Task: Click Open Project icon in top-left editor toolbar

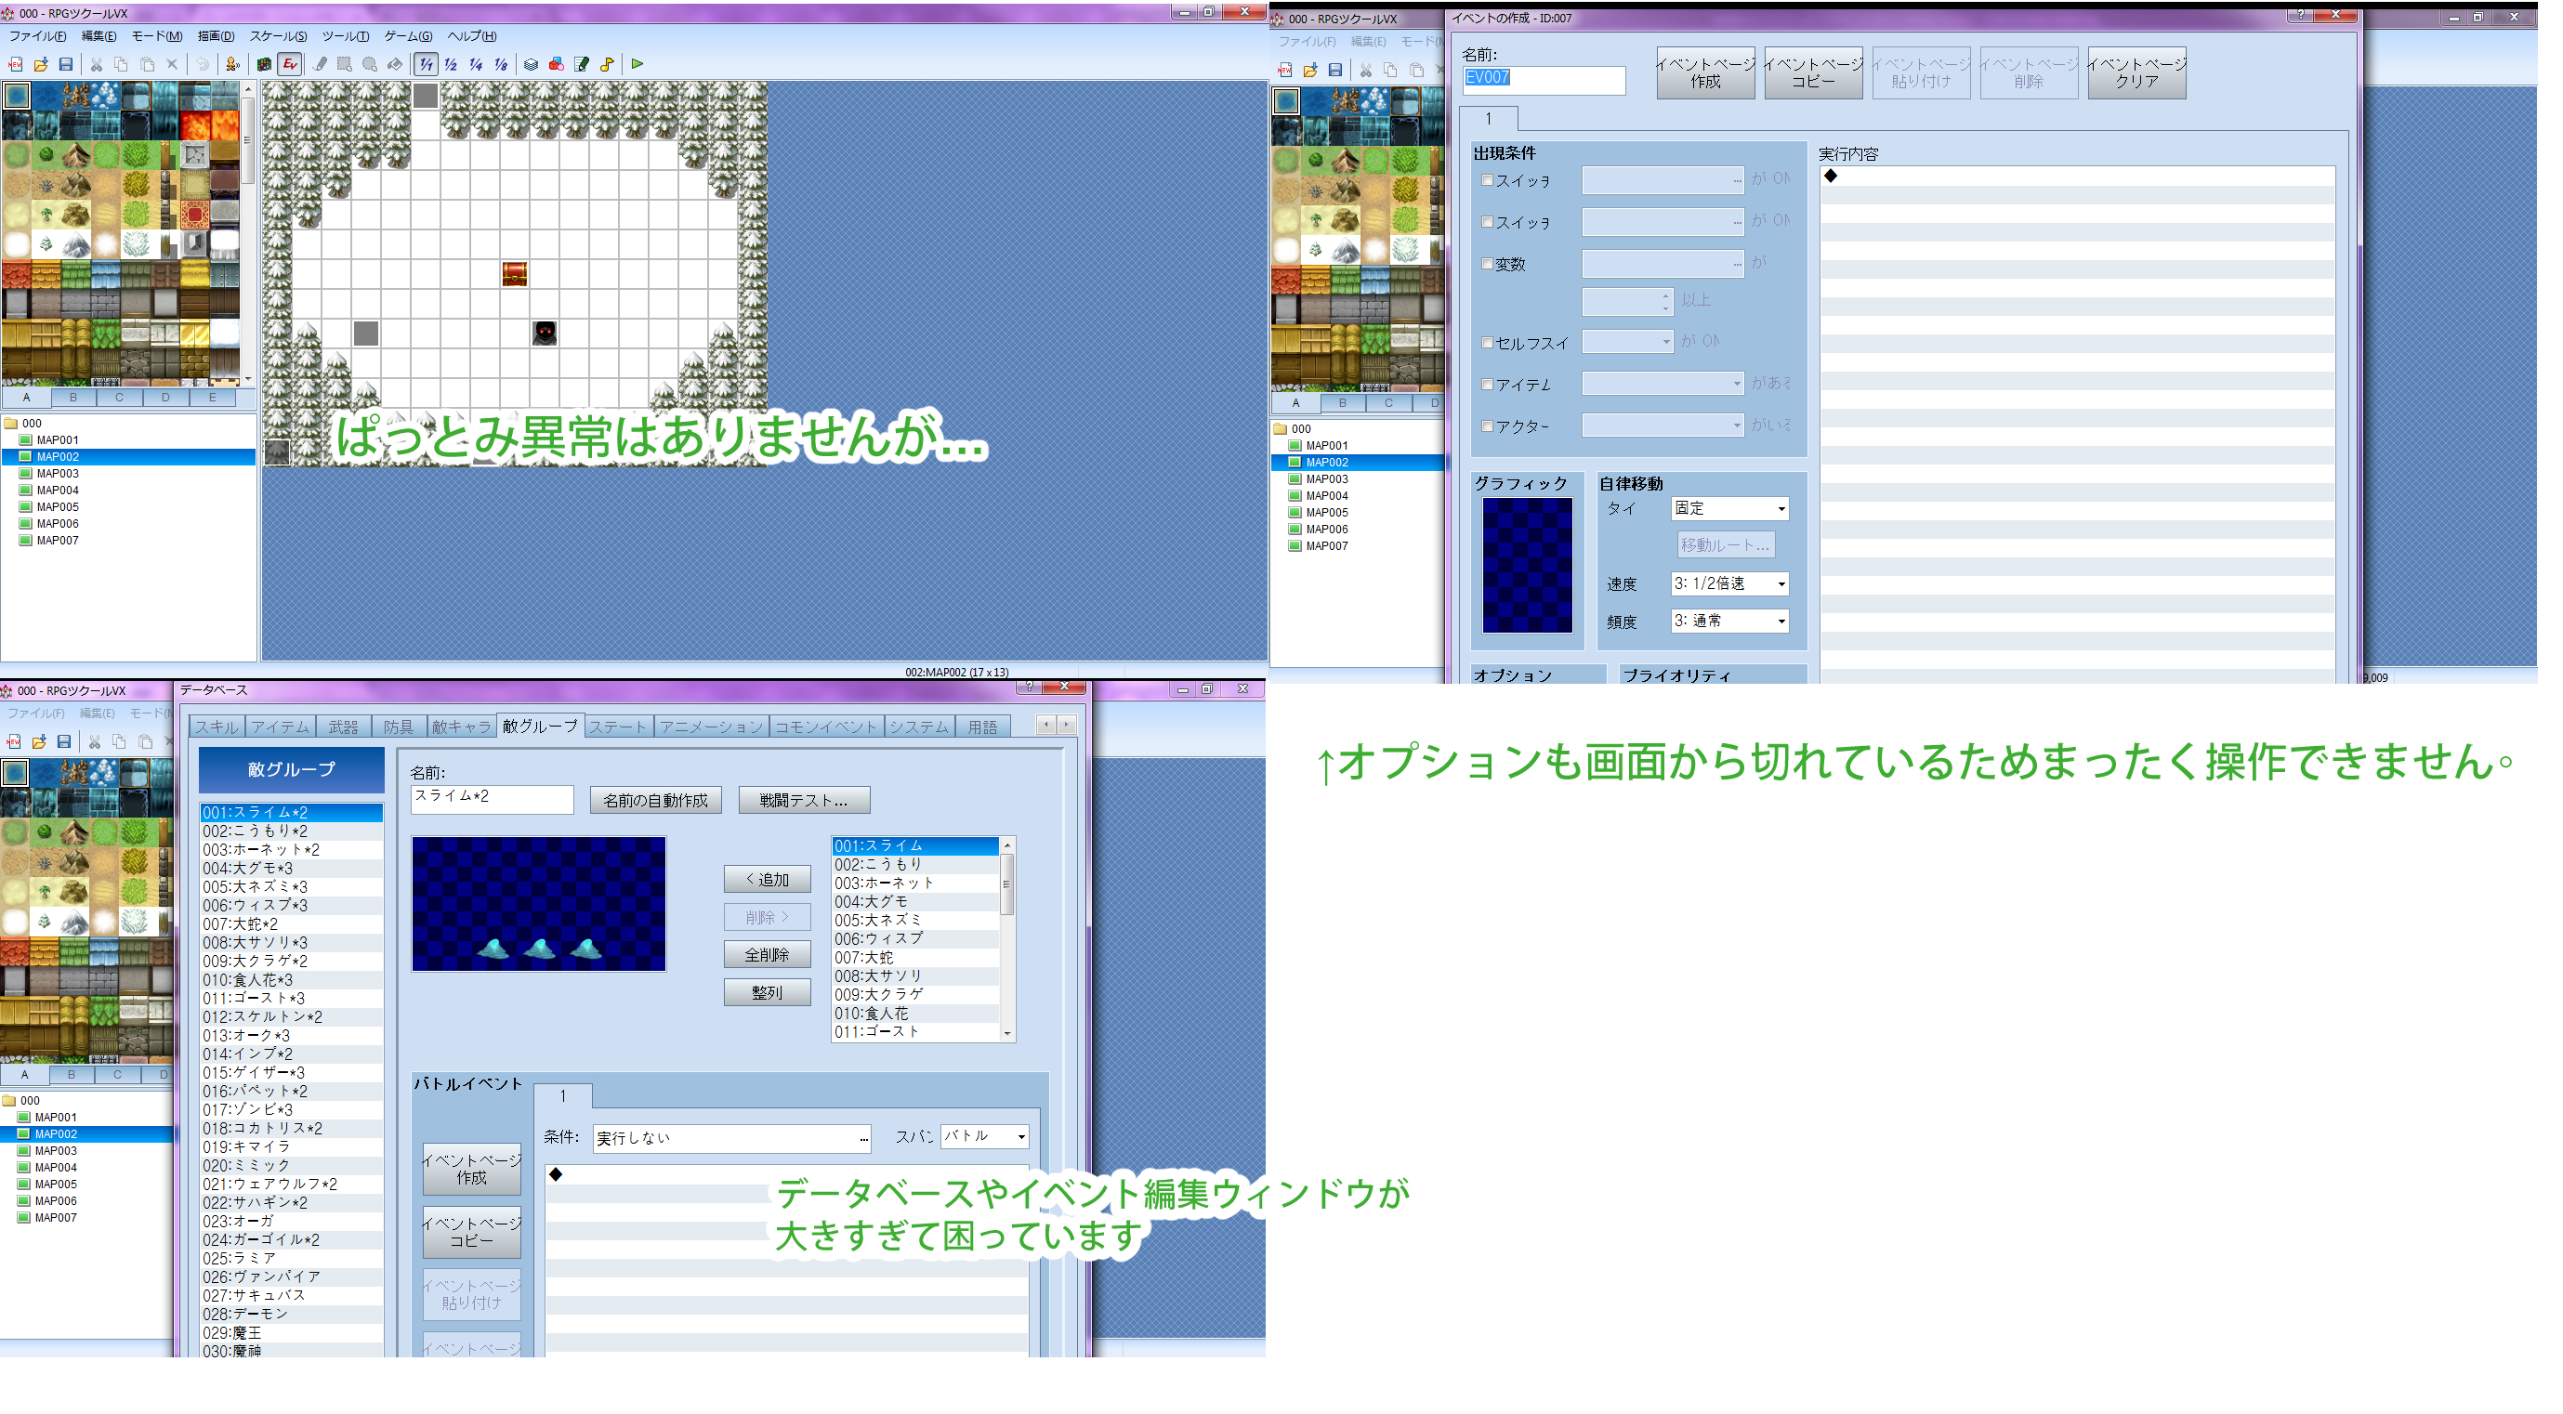Action: point(41,65)
